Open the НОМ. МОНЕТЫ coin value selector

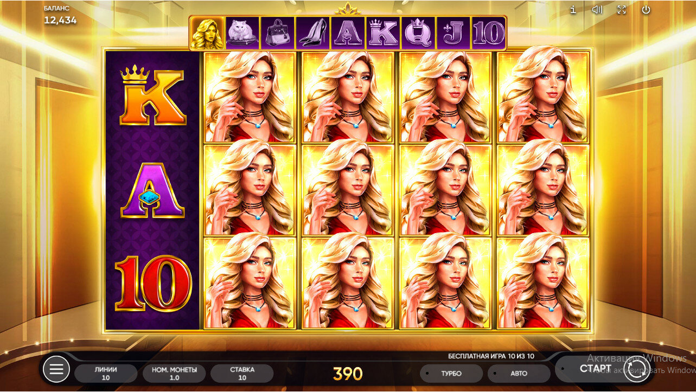click(174, 373)
